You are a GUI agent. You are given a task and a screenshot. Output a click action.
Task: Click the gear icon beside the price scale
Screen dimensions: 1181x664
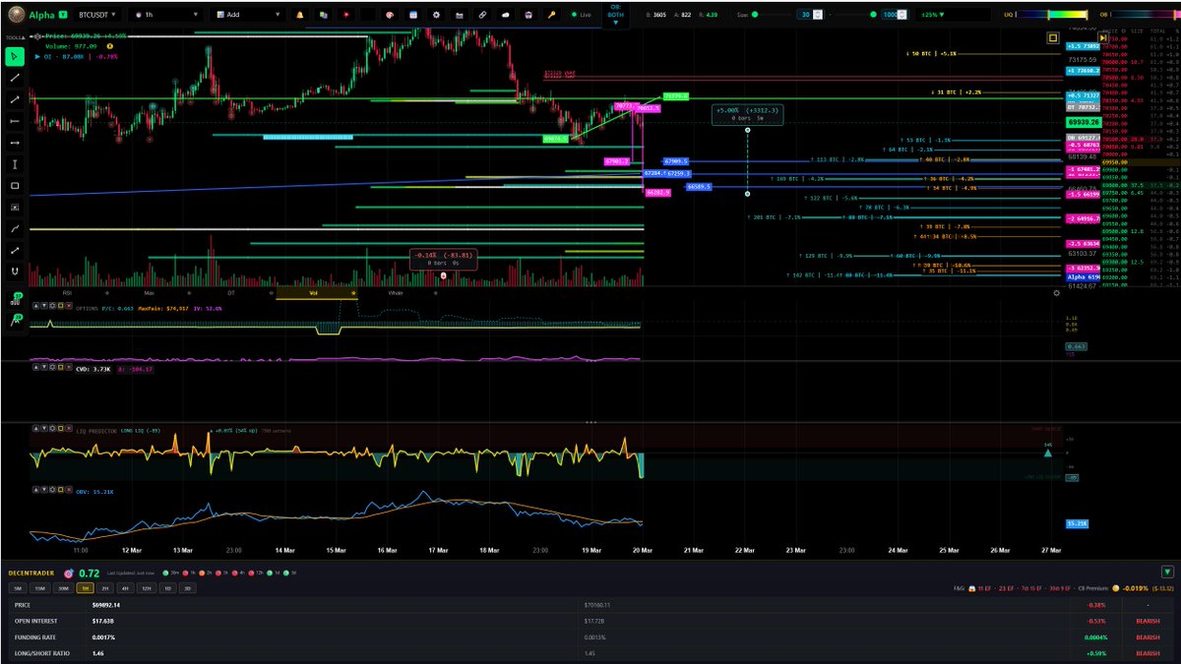tap(1056, 292)
